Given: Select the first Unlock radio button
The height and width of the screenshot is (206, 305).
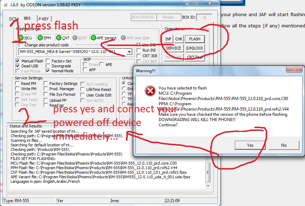Looking at the screenshot, I should [x=124, y=83].
